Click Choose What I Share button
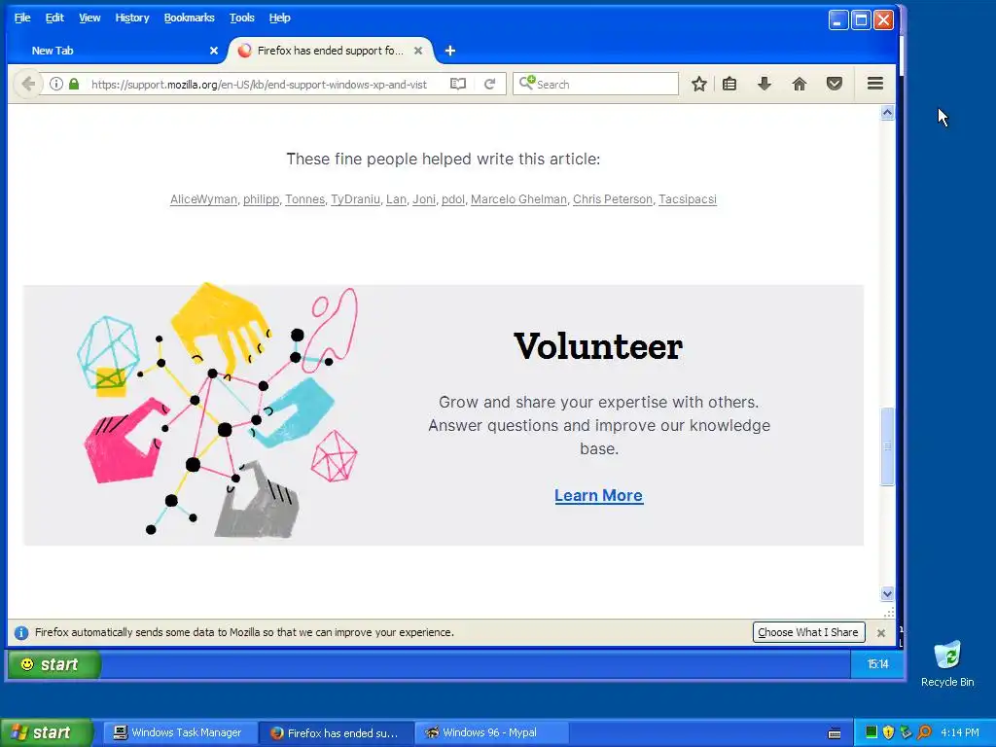The image size is (996, 747). [808, 632]
